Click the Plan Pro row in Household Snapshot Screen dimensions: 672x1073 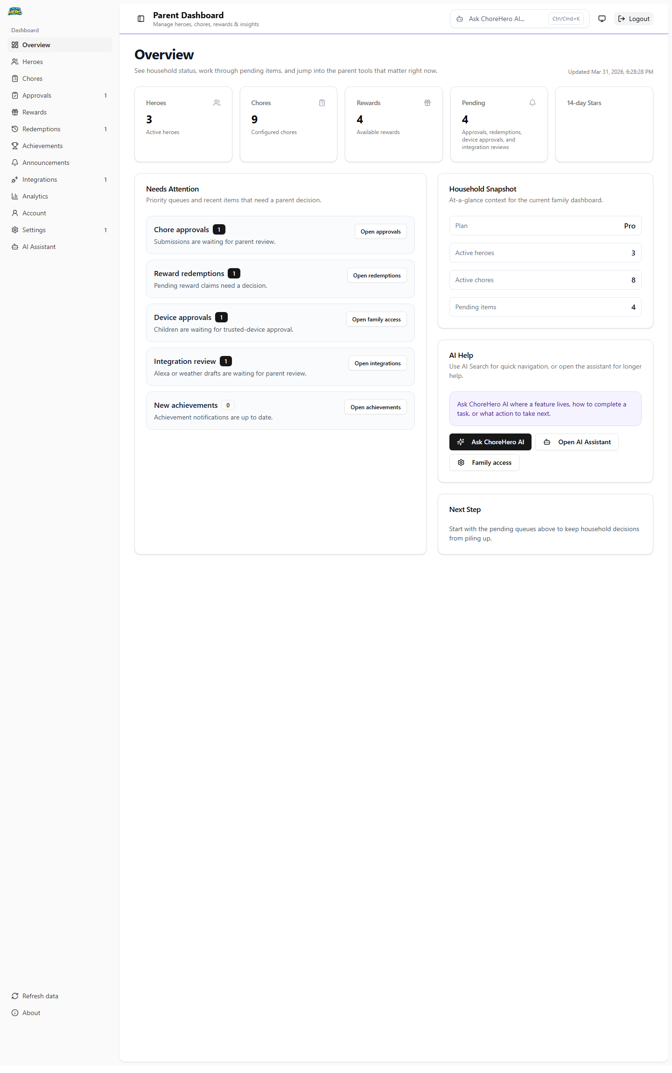[546, 226]
